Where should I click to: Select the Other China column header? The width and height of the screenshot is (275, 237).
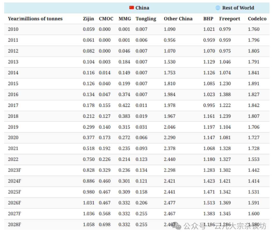[178, 19]
